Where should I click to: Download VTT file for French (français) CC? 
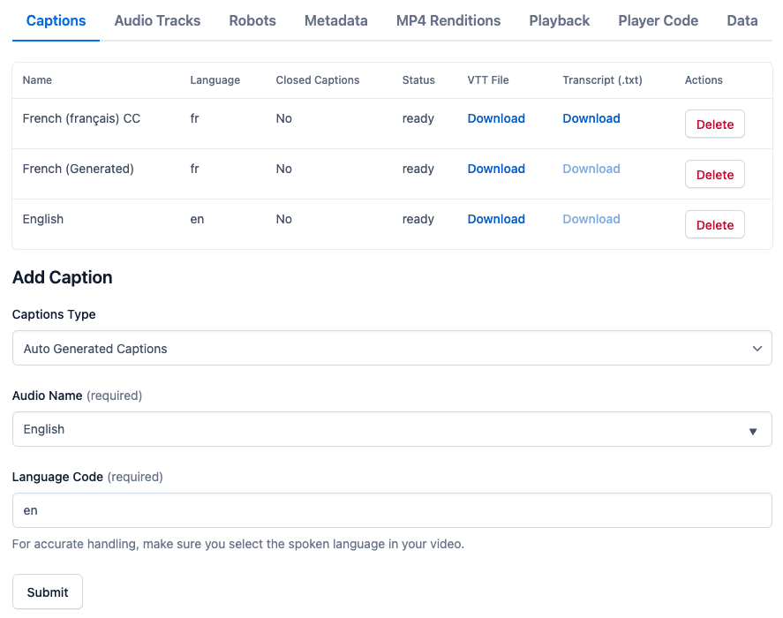click(496, 118)
